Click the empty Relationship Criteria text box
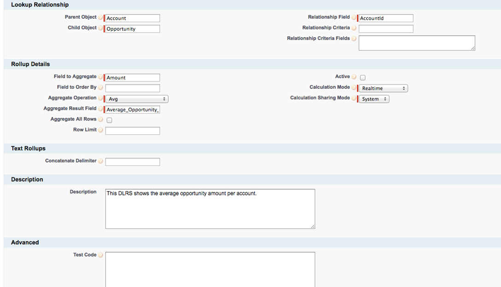 click(x=385, y=29)
